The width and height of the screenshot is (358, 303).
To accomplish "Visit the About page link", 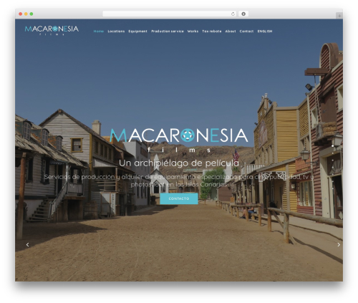I will [x=231, y=32].
